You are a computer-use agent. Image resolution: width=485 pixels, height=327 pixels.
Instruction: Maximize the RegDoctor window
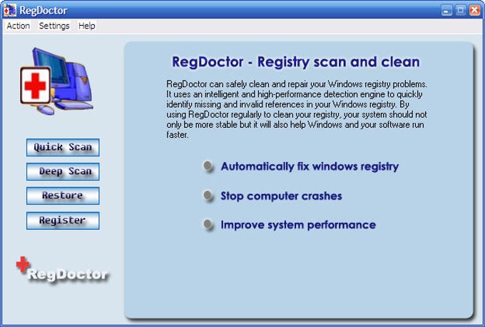pos(460,10)
